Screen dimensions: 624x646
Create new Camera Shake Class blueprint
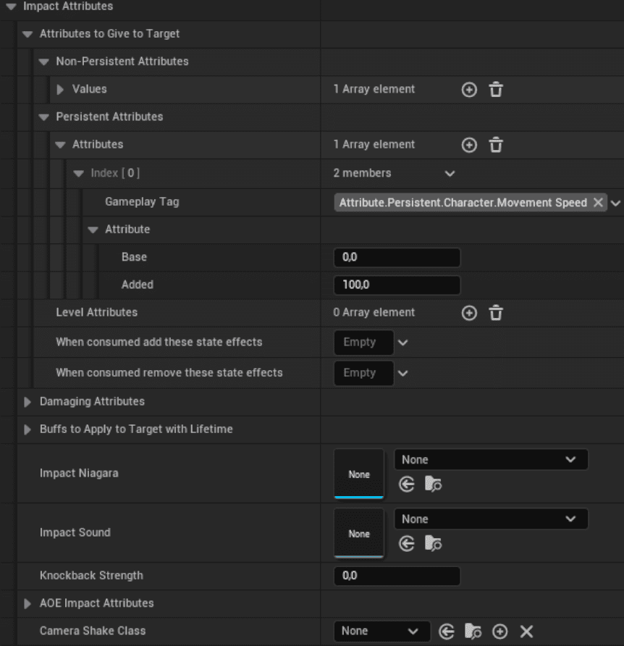[500, 632]
